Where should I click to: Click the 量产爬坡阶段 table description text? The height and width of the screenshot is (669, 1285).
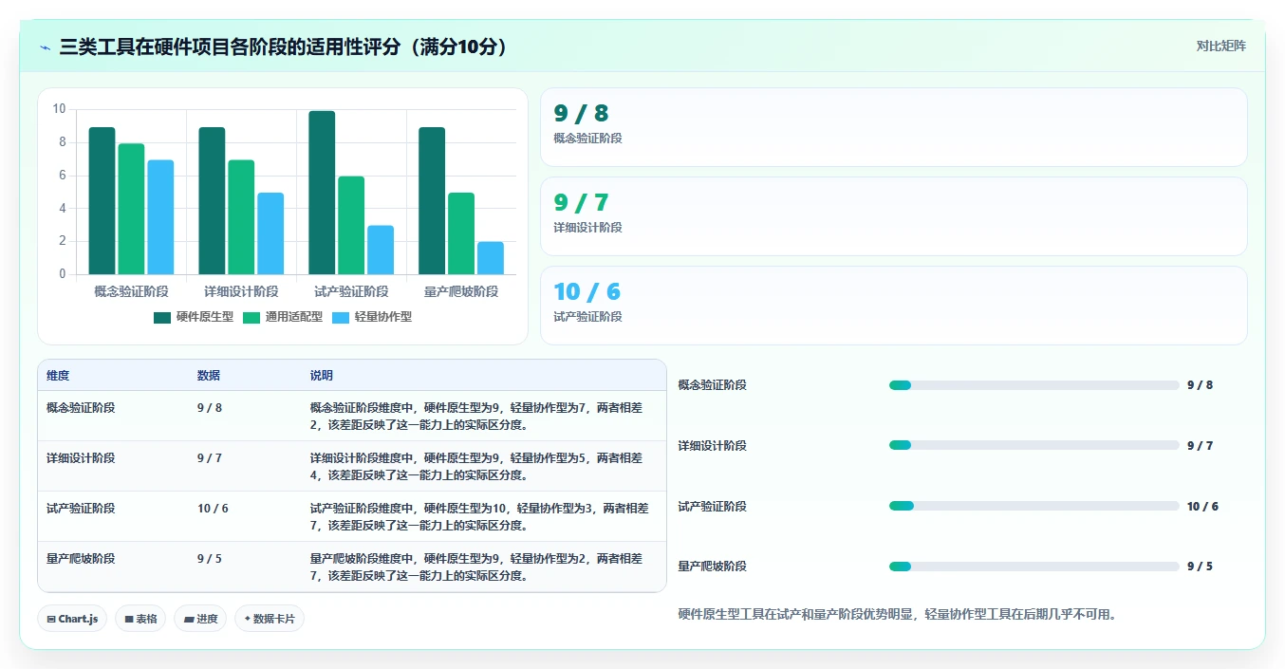476,567
